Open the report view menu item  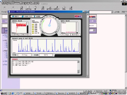27,16
